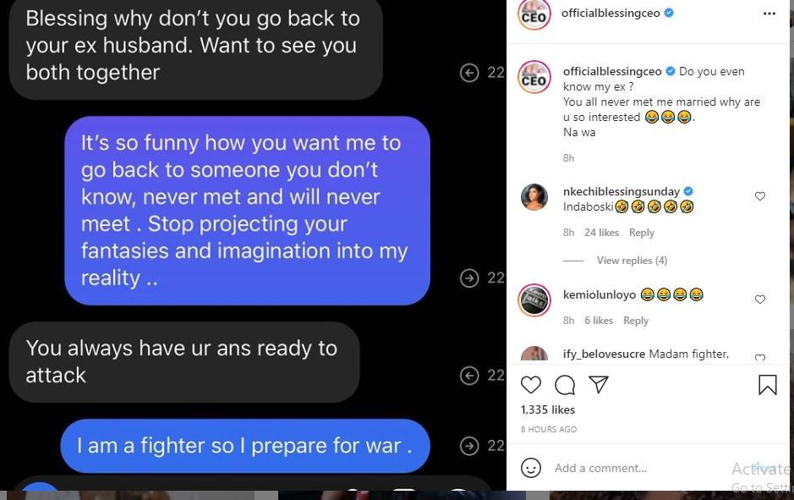This screenshot has height=500, width=794.
Task: Like the post with the heart icon
Action: [x=531, y=385]
